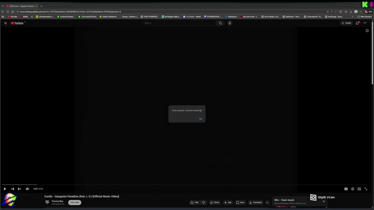Add this page to favorites star
This screenshot has height=210, width=374.
coord(335,12)
